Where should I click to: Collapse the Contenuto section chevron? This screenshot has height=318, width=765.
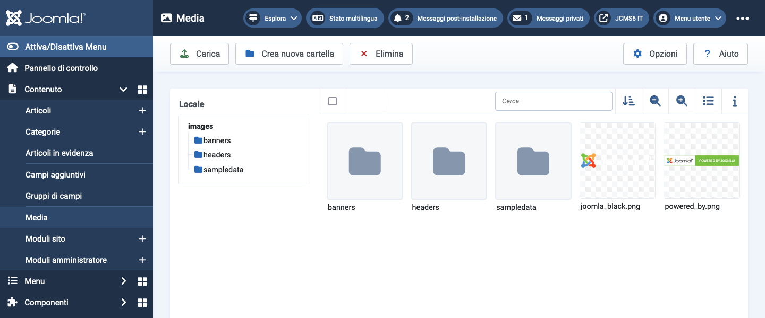point(123,90)
